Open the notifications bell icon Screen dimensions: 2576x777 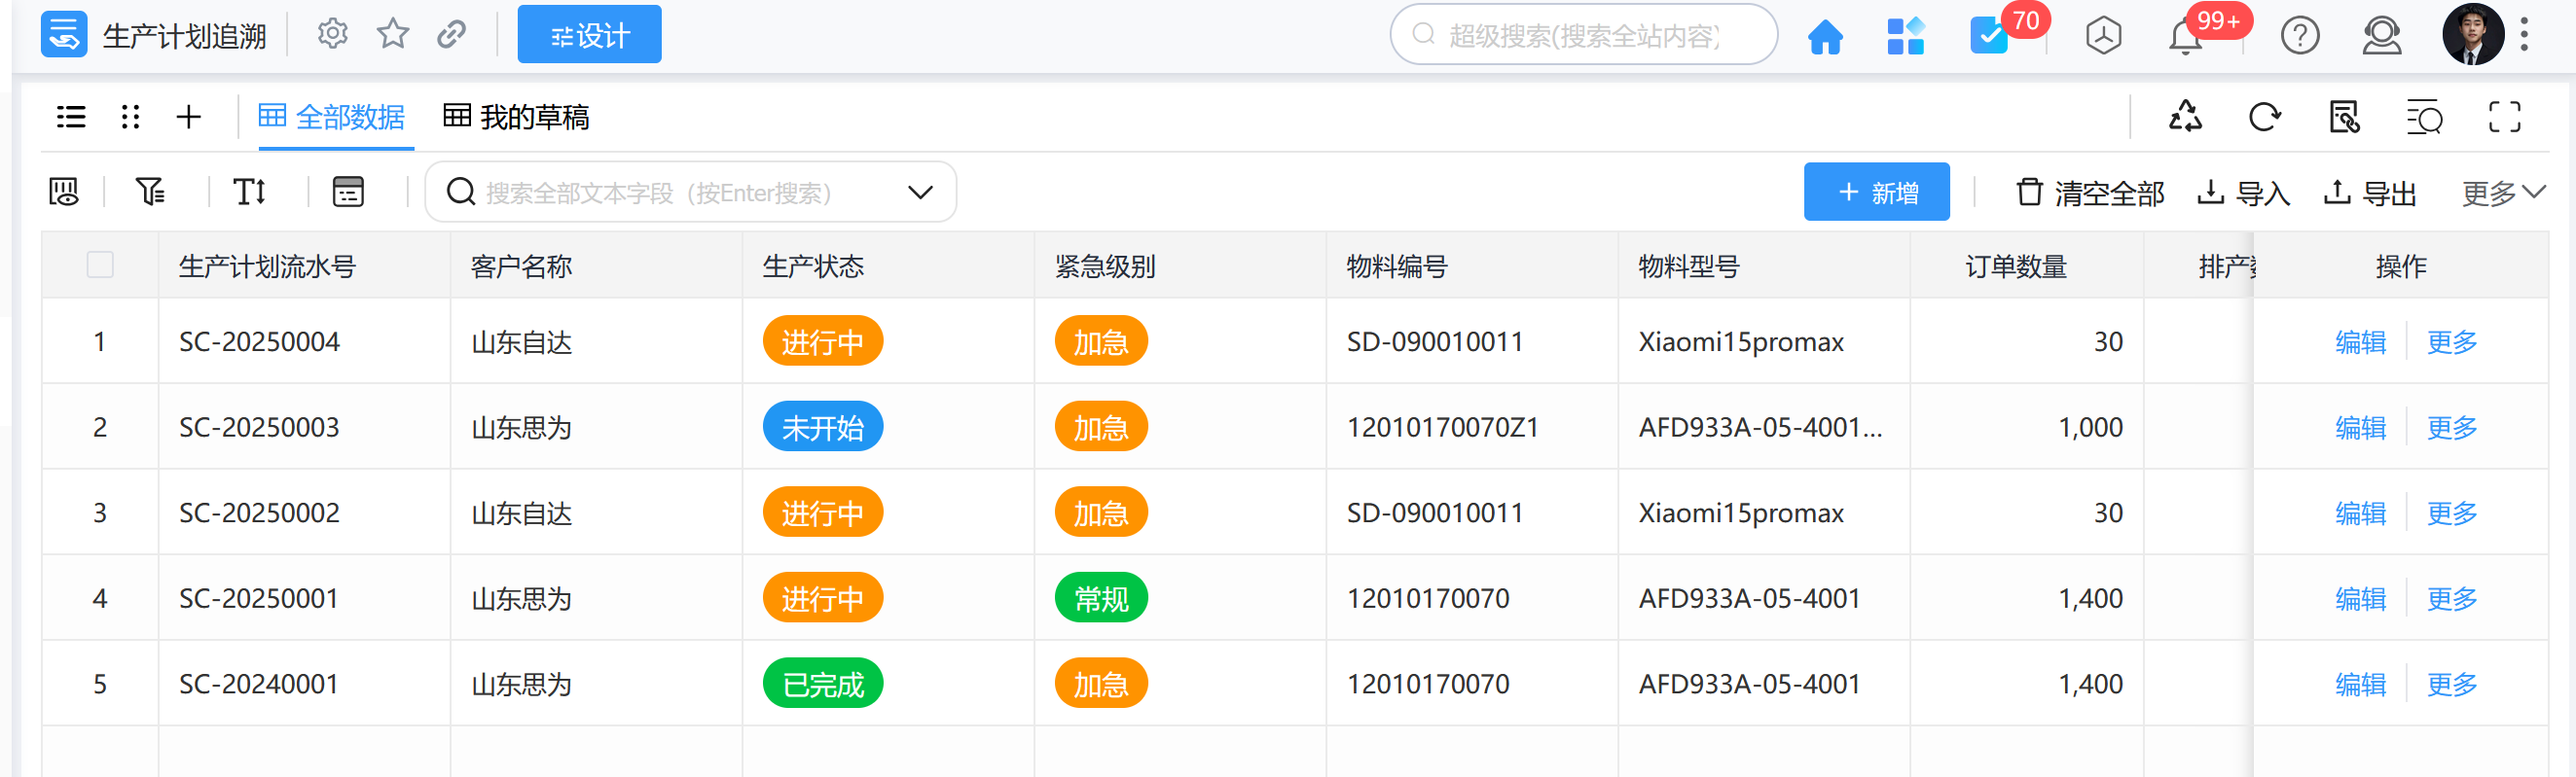tap(2185, 38)
